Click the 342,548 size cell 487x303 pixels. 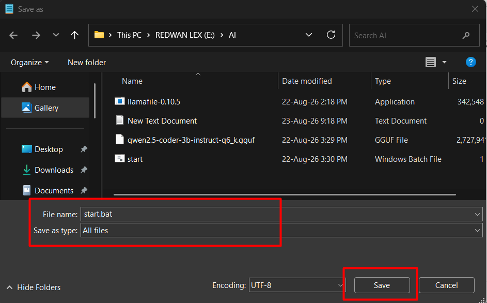pyautogui.click(x=470, y=102)
